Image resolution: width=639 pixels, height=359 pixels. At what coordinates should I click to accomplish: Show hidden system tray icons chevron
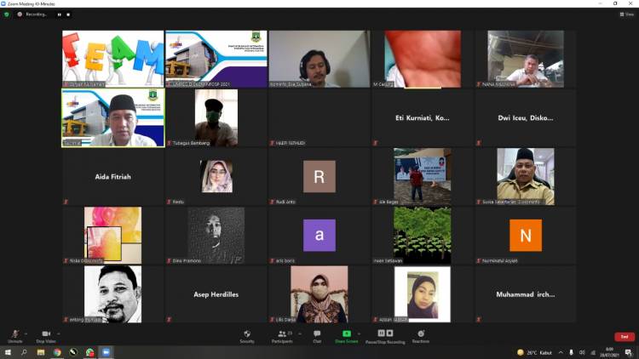(x=561, y=352)
